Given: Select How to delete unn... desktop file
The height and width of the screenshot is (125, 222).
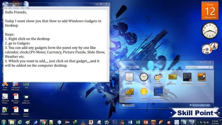Looking at the screenshot, I should (26, 99).
